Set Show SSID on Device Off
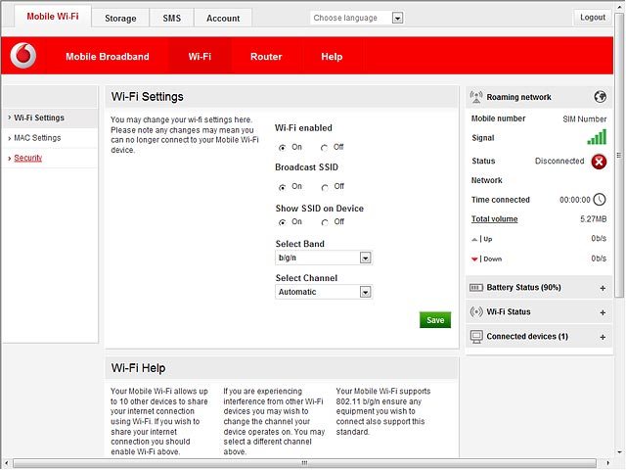Screen dimensions: 626x470 [x=325, y=222]
